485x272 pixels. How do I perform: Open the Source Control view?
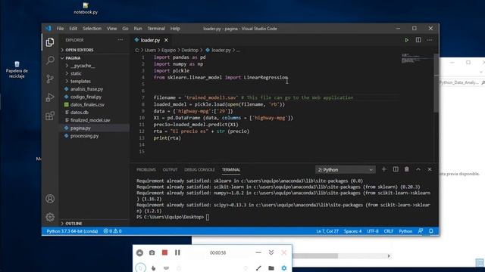[x=50, y=79]
